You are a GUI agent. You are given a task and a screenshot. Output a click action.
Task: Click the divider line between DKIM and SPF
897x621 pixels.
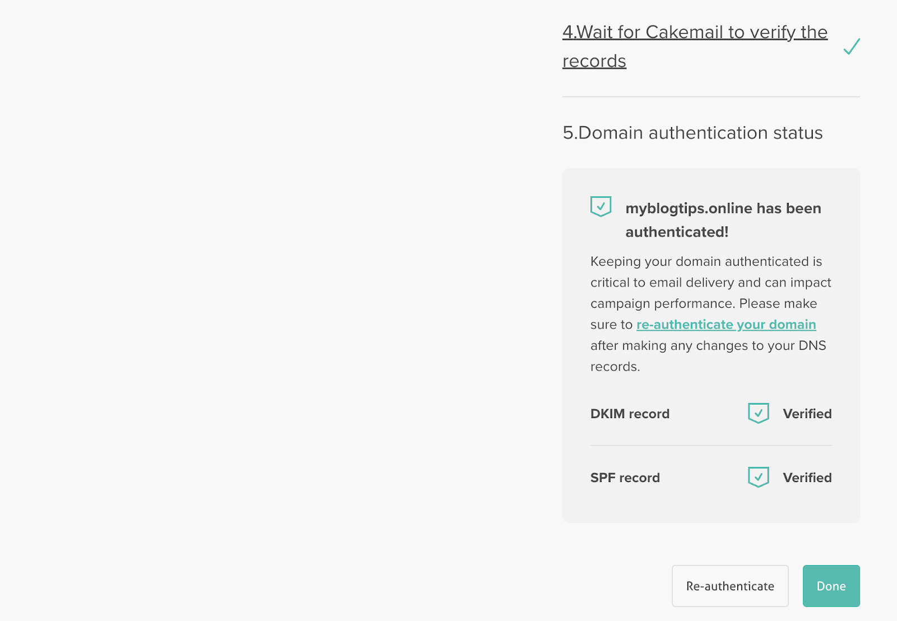pos(711,446)
